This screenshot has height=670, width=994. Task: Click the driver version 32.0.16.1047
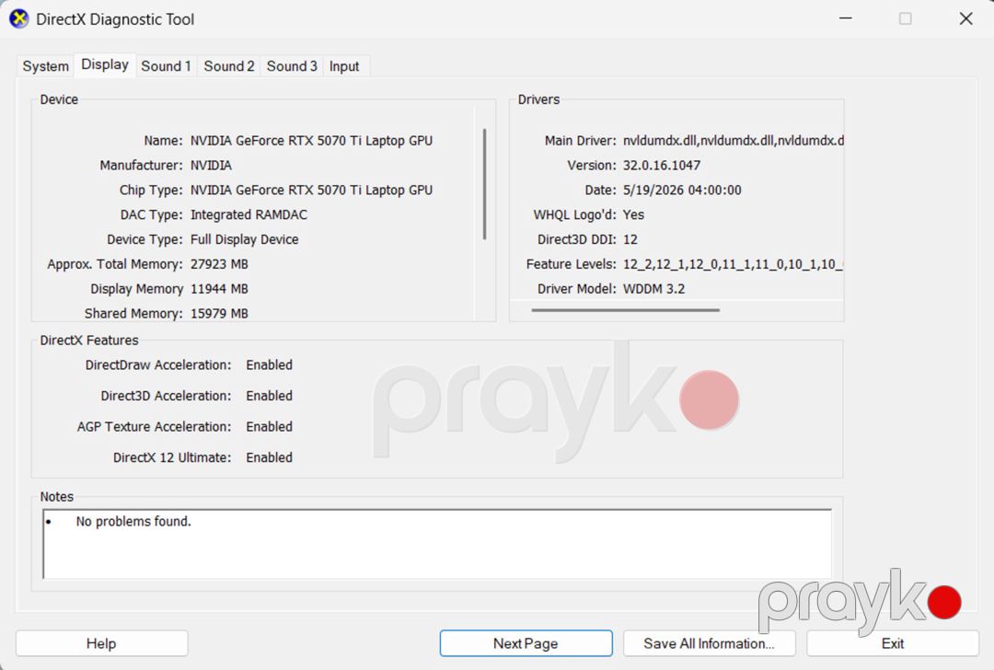tap(661, 166)
